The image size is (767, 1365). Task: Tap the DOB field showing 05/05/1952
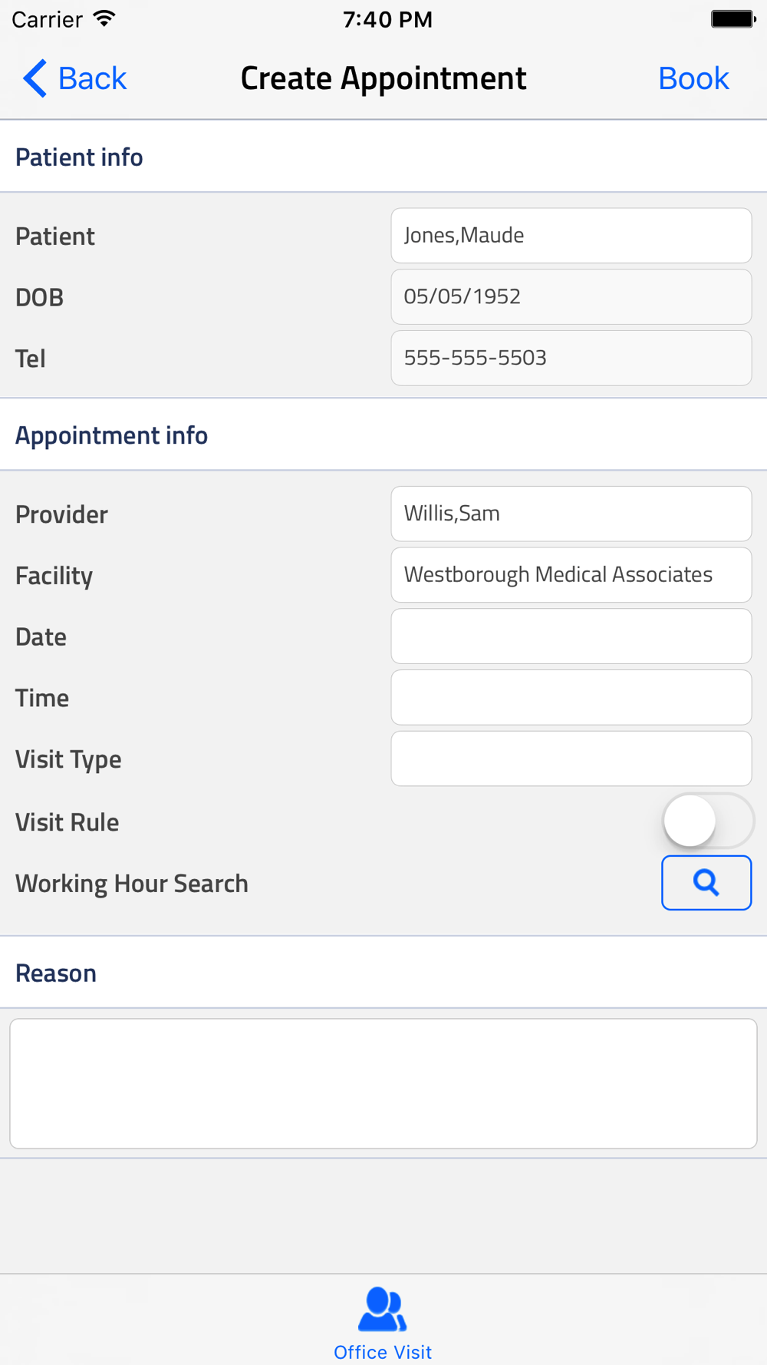(571, 297)
